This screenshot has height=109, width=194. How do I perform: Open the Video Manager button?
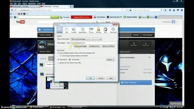coord(148,35)
